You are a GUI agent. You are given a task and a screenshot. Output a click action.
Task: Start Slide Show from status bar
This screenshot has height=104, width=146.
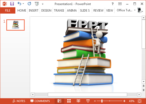click(x=88, y=101)
